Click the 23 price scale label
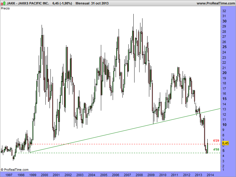 224,58
